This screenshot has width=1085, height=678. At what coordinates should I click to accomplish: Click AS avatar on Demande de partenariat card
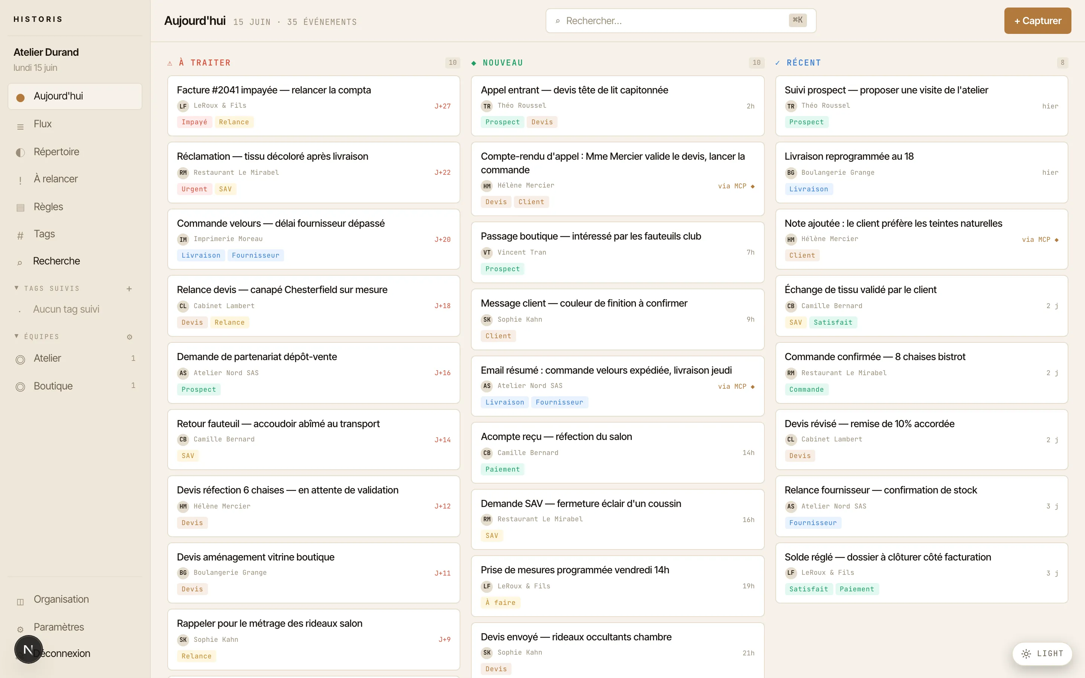click(183, 373)
